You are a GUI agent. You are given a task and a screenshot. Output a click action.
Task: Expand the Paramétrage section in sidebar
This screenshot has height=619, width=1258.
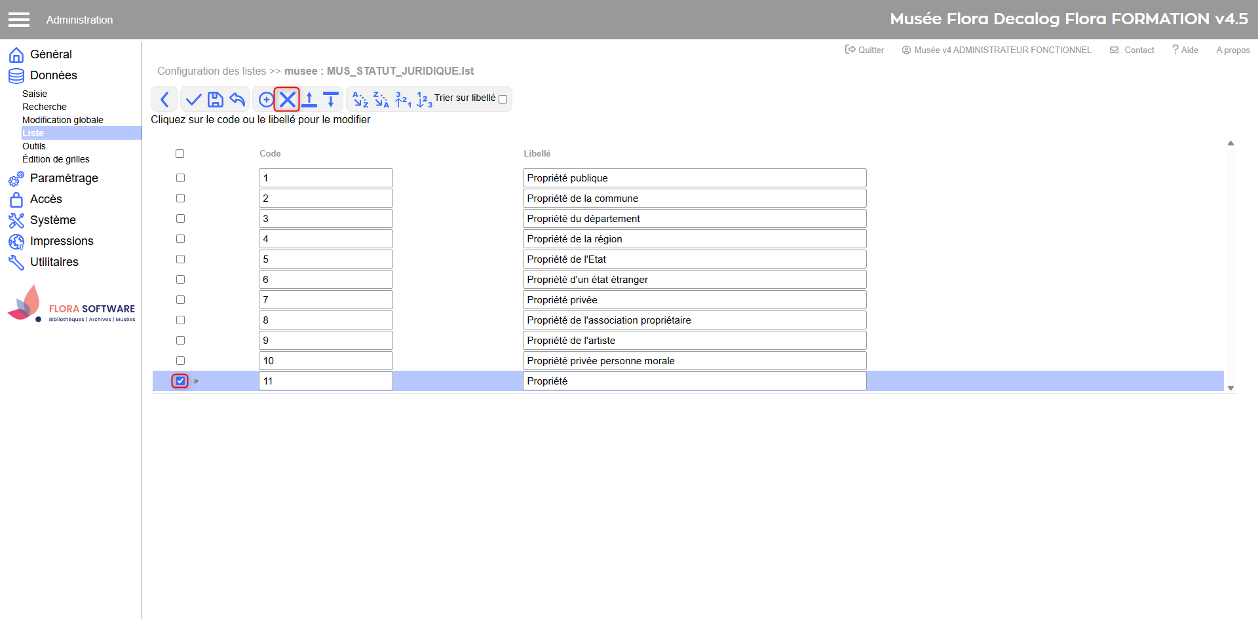[64, 178]
